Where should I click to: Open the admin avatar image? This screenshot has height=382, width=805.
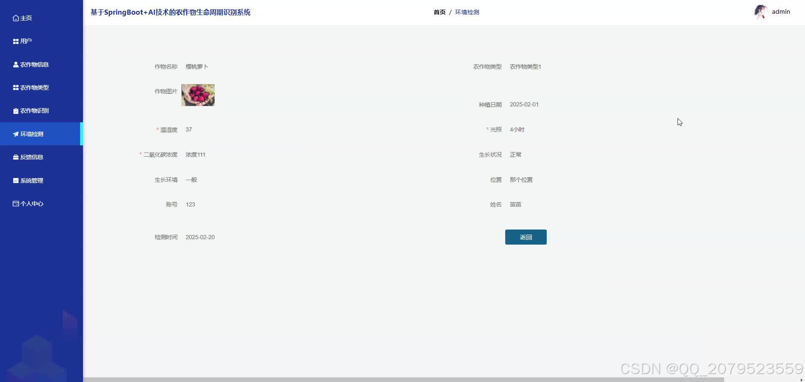coord(761,12)
